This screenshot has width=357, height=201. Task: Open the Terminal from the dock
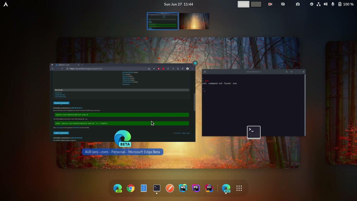tap(157, 188)
